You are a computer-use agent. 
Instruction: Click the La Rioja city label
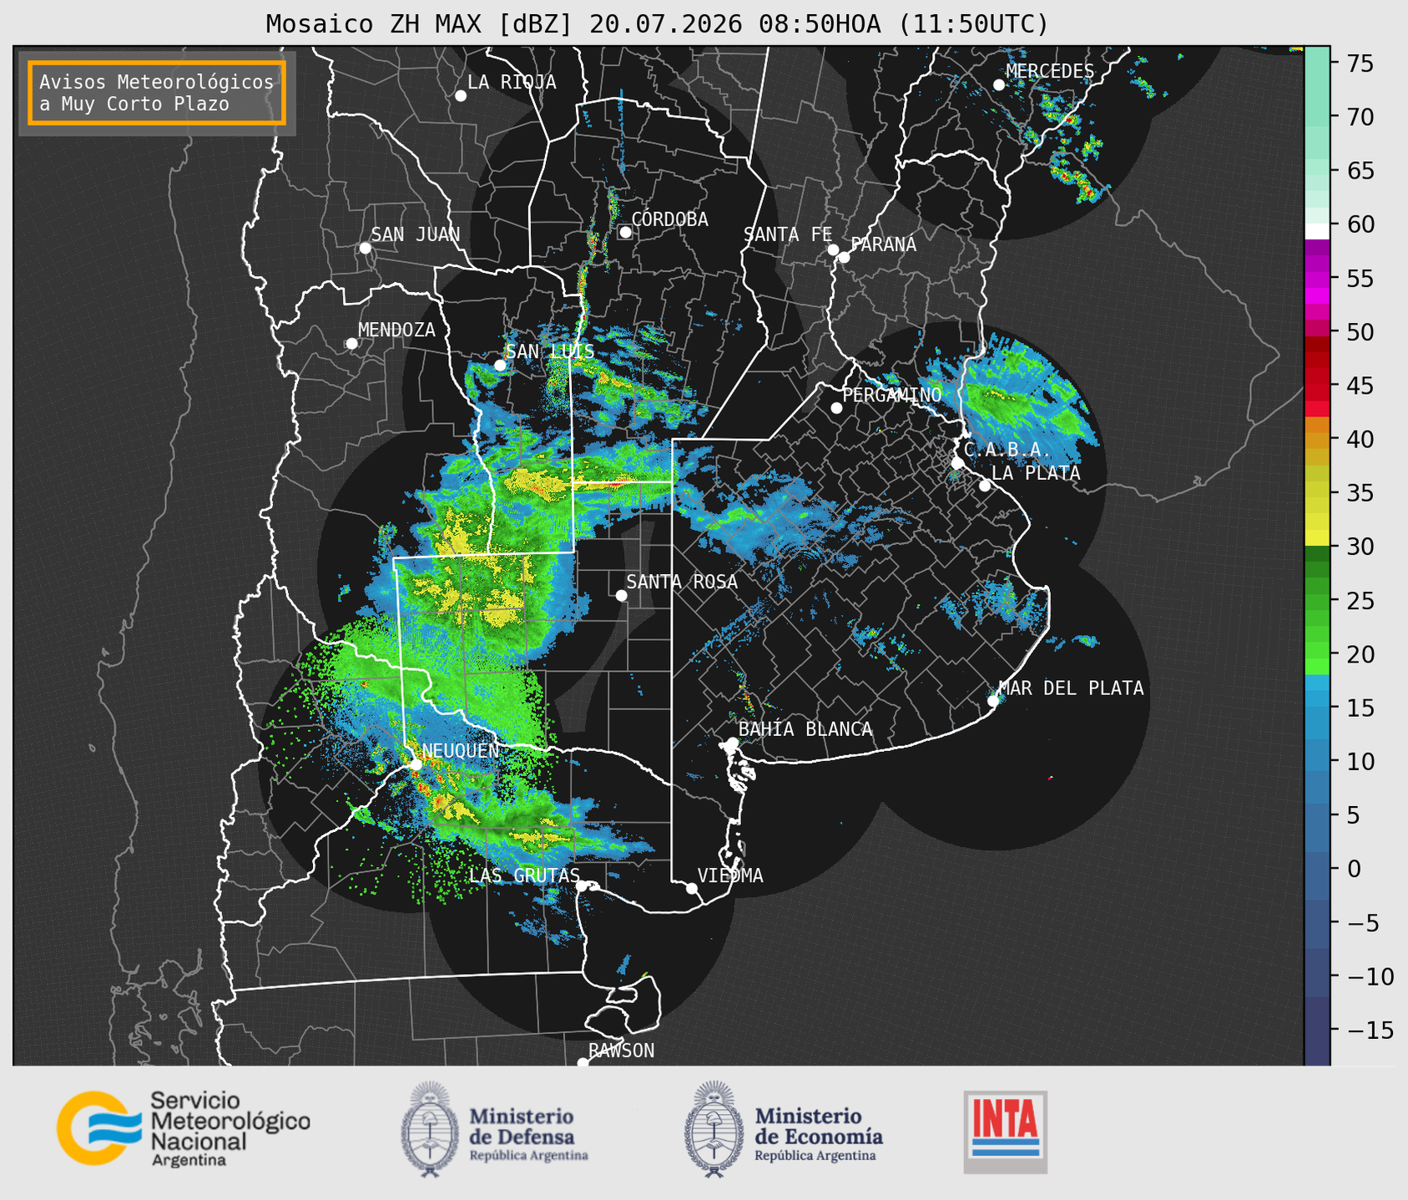pyautogui.click(x=512, y=82)
